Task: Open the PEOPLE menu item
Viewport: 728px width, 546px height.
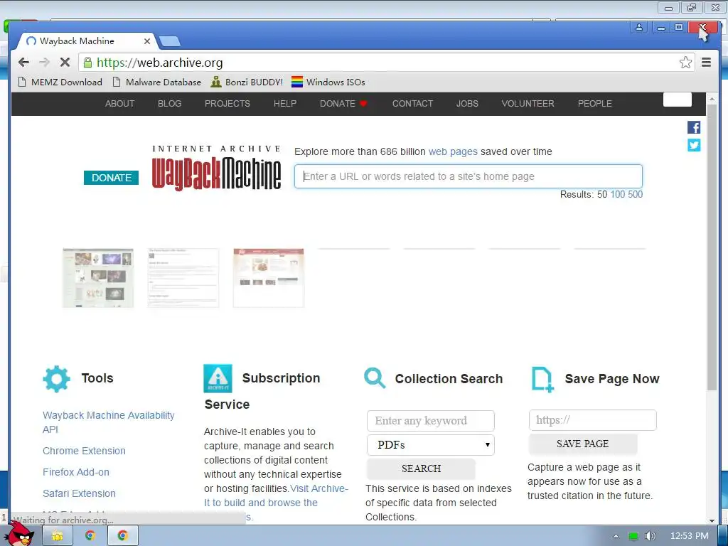Action: pos(595,104)
